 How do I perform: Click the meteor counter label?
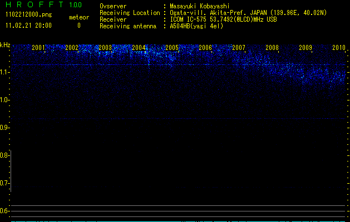pos(79,17)
